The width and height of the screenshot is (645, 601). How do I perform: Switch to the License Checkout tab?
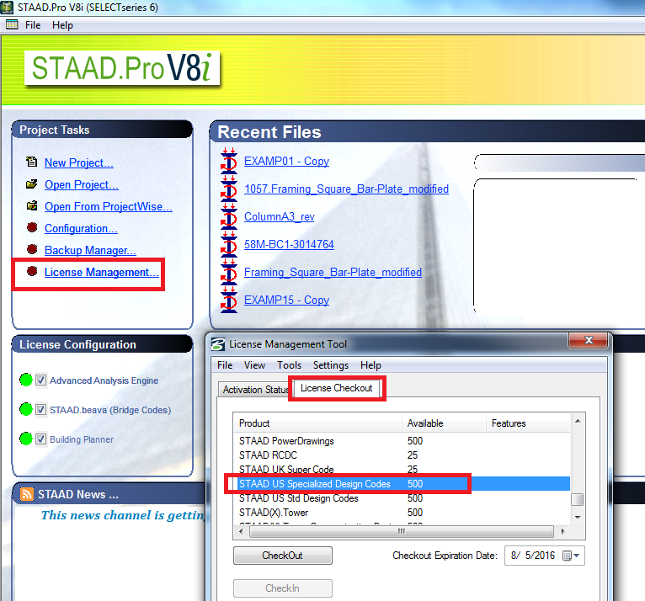click(337, 388)
